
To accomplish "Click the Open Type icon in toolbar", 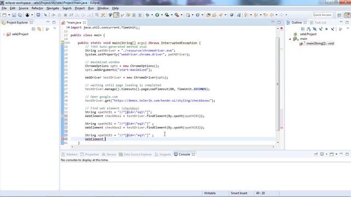I will pos(208,15).
